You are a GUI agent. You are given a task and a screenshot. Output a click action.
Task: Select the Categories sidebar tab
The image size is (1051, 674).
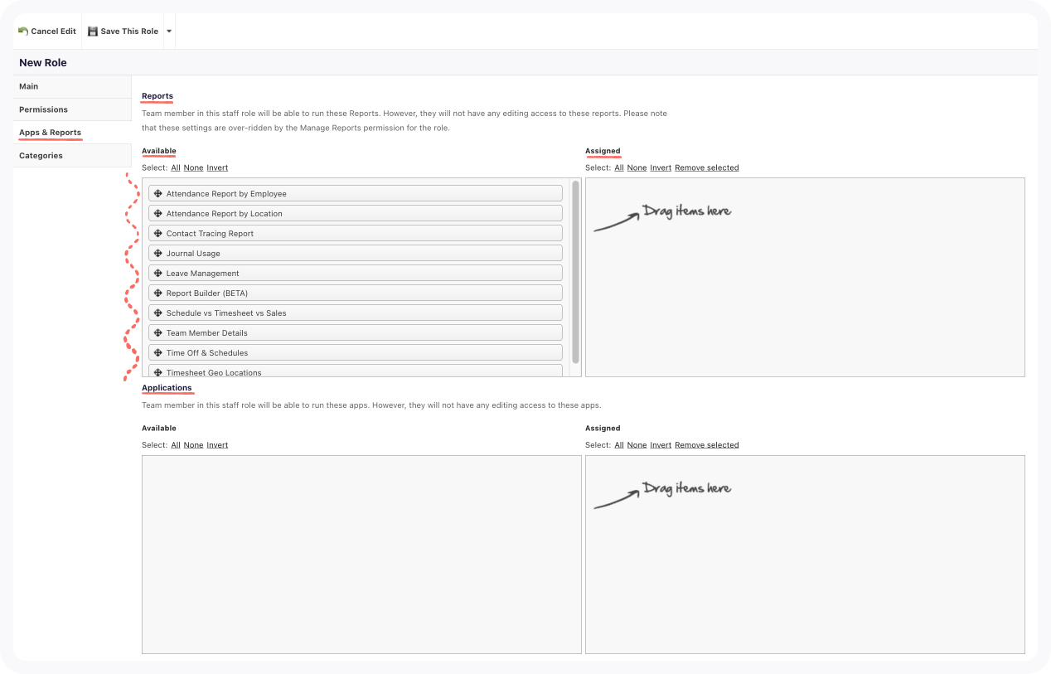(41, 155)
